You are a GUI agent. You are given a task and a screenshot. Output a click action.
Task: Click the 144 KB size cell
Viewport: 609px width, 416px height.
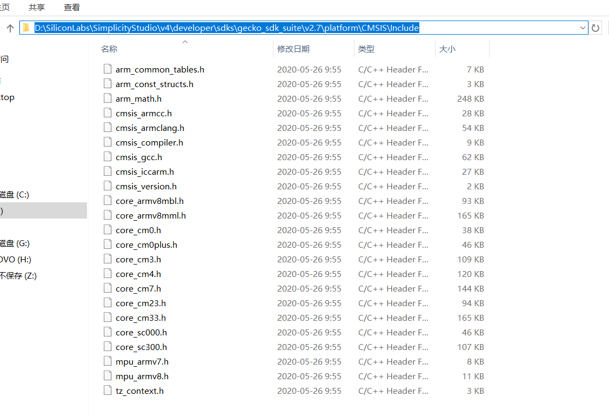tap(470, 288)
